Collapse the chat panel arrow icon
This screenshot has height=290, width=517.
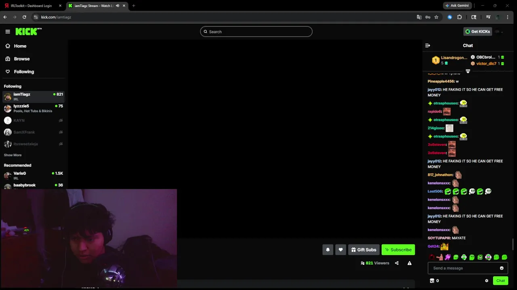coord(428,46)
